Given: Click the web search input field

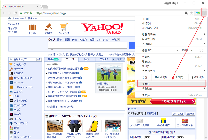Looking at the screenshot, I should tap(87, 45).
